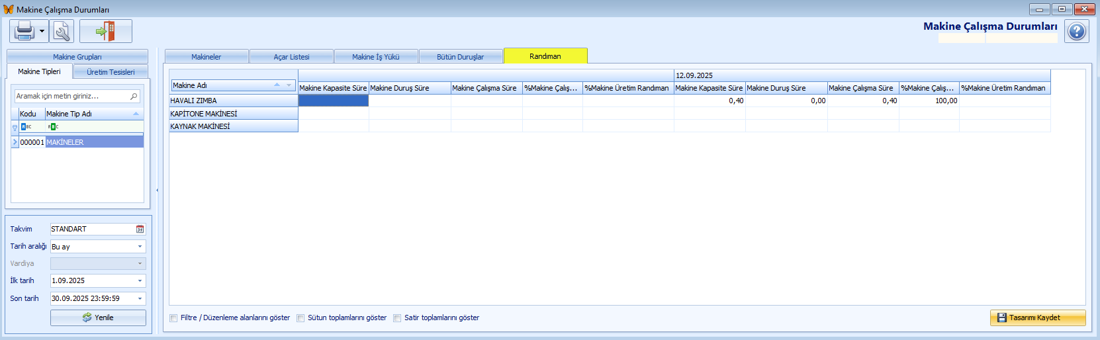Open the Makine İş Yükü tab
The width and height of the screenshot is (1100, 340).
(375, 57)
